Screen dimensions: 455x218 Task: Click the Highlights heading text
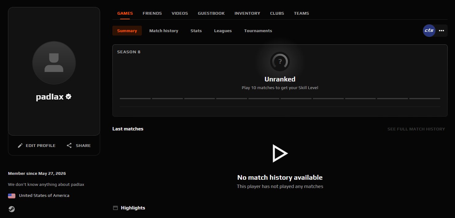click(x=133, y=208)
